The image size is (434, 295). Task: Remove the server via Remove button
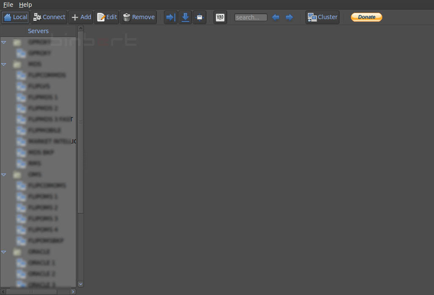(139, 17)
